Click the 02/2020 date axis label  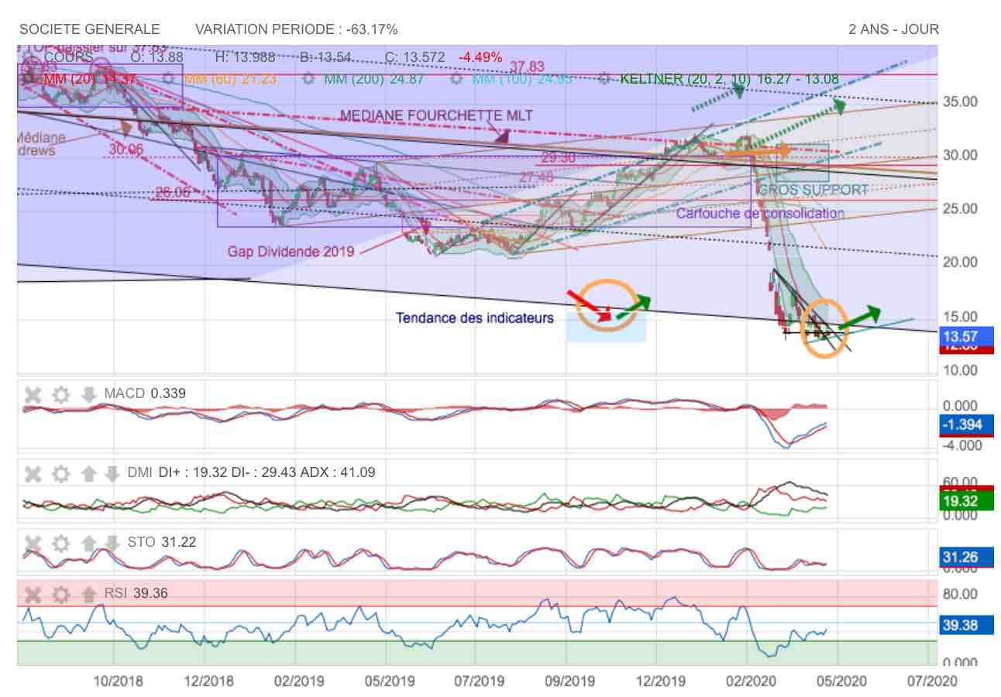tap(751, 682)
